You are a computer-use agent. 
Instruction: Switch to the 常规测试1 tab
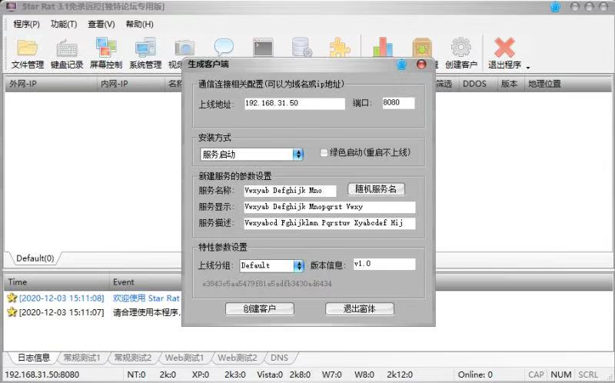click(x=81, y=358)
